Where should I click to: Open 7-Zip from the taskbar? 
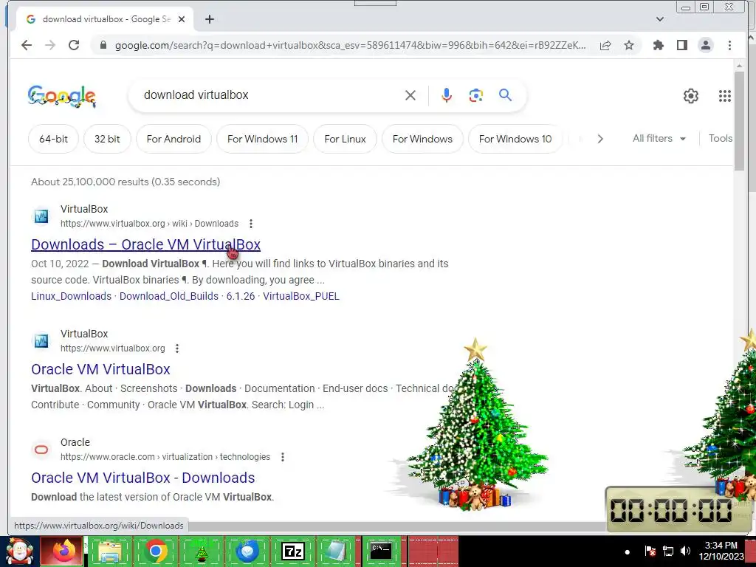(x=292, y=551)
